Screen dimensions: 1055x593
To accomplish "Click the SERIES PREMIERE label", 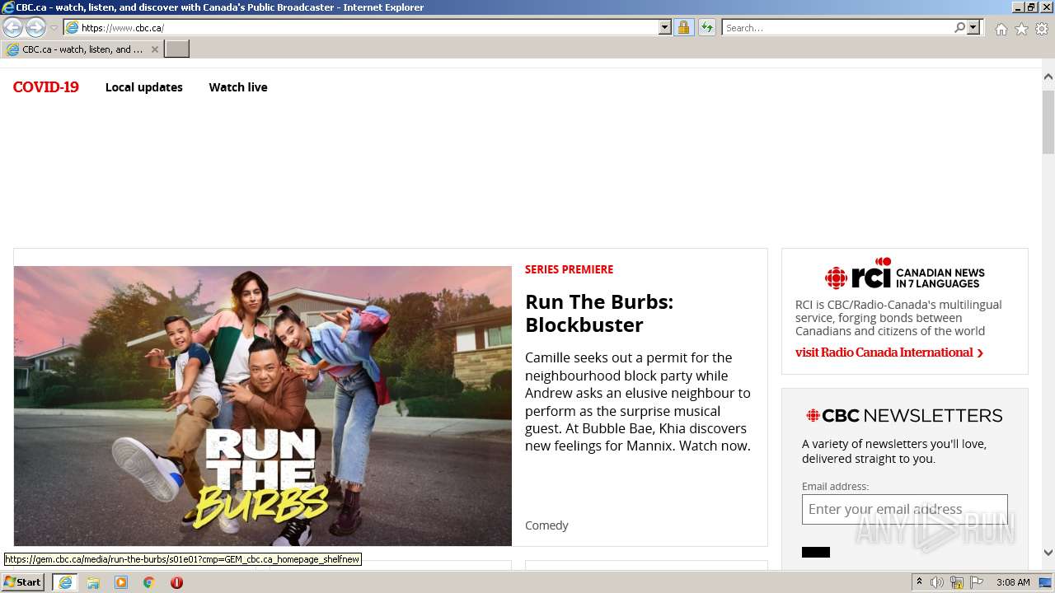I will click(570, 269).
